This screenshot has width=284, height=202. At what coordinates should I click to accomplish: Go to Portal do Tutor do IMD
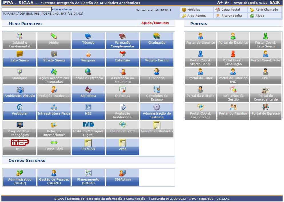pos(233,76)
